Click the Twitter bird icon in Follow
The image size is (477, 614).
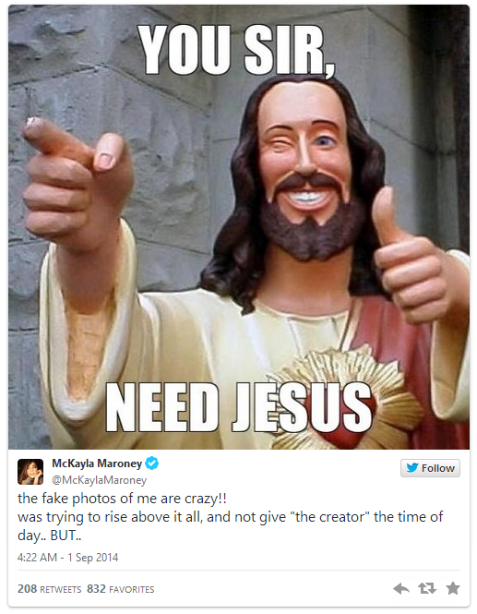412,467
